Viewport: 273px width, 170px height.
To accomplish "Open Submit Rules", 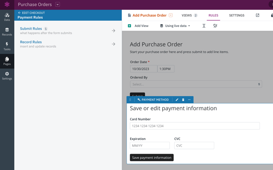I will click(31, 29).
